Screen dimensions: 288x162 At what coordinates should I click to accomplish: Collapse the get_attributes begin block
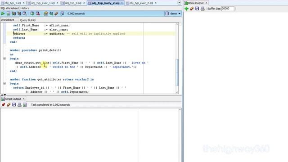[4, 83]
